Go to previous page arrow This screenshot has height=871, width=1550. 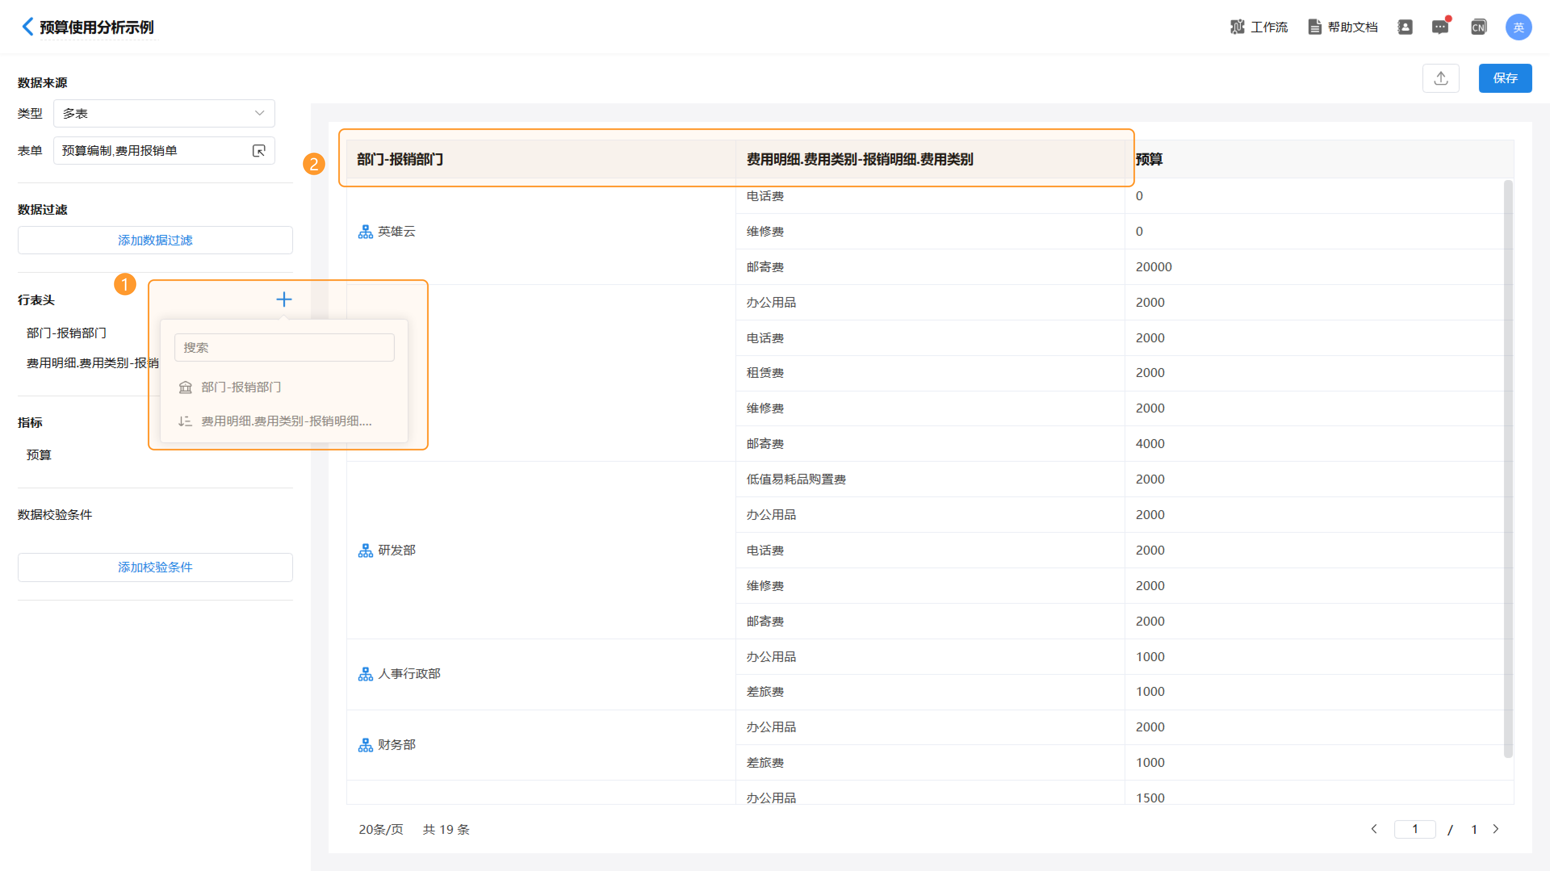click(1374, 829)
